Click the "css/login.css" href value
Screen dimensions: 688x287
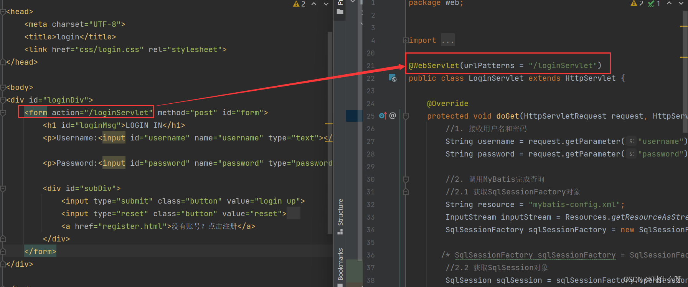[x=109, y=49]
